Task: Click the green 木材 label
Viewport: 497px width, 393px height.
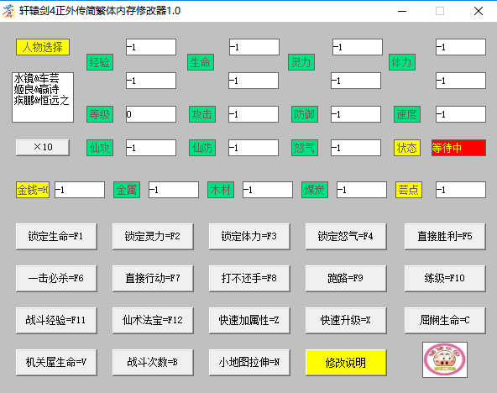Action: (221, 190)
